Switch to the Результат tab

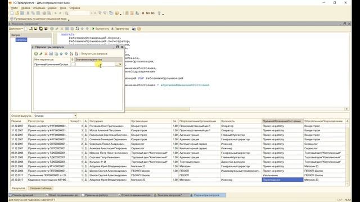(19, 189)
